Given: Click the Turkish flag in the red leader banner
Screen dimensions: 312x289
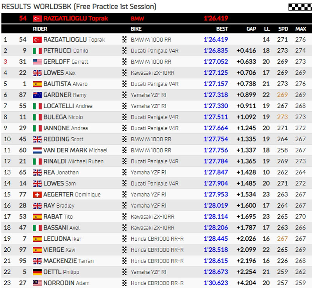Looking at the screenshot, I should click(37, 18).
